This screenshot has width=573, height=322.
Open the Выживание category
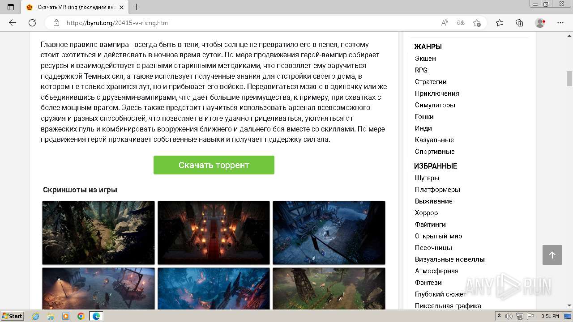(x=434, y=201)
